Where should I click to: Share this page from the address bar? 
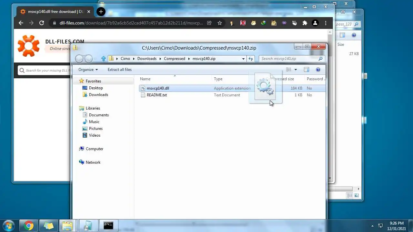click(209, 23)
